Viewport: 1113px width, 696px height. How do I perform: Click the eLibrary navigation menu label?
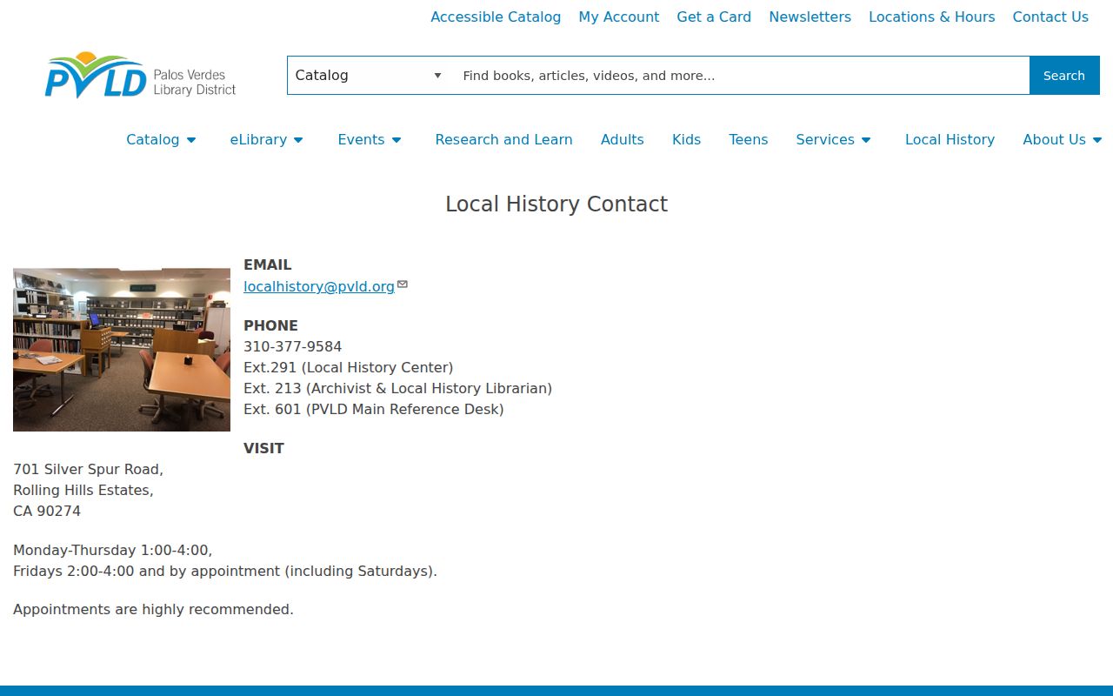[258, 139]
